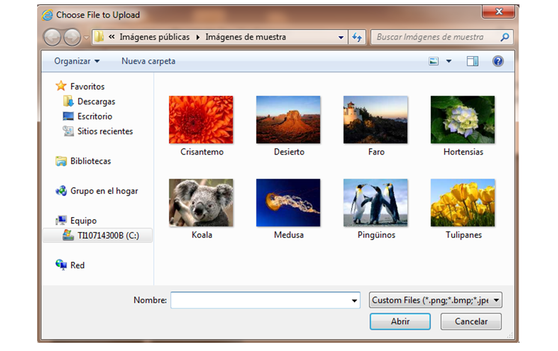Click the Back navigation arrow button
Screen dimensions: 558x351
tap(53, 37)
